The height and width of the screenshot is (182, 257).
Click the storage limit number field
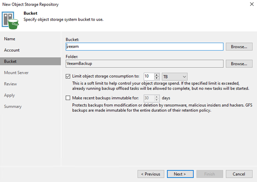point(148,76)
